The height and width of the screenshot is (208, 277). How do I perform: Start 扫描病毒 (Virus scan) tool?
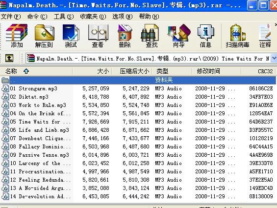237,36
